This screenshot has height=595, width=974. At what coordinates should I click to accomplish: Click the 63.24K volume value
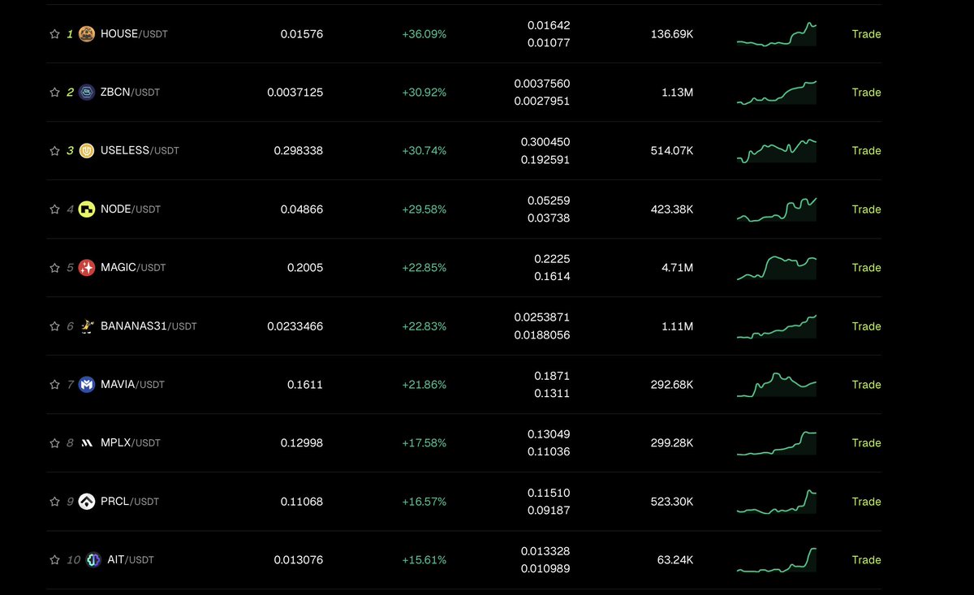[x=675, y=560]
